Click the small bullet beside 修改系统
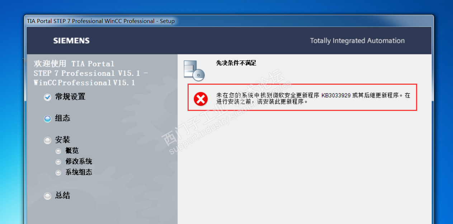This screenshot has height=224, width=453. click(x=58, y=162)
